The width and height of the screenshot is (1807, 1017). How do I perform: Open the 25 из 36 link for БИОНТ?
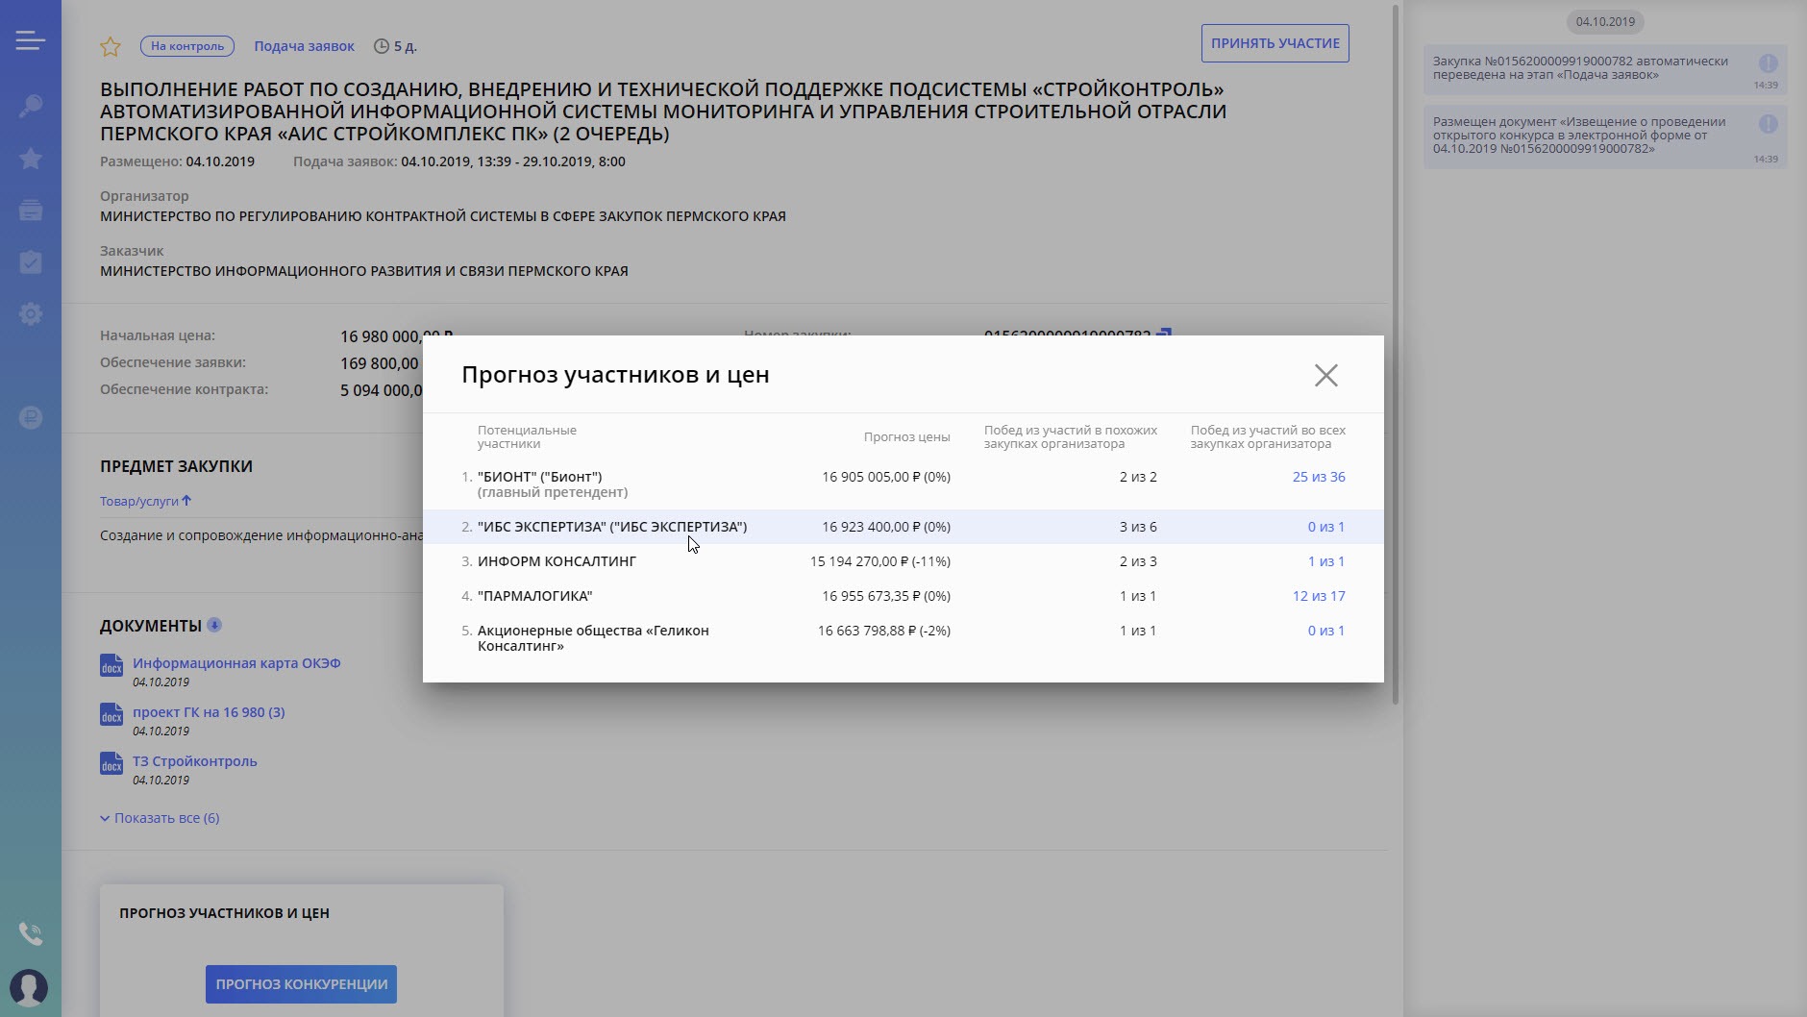1319,477
